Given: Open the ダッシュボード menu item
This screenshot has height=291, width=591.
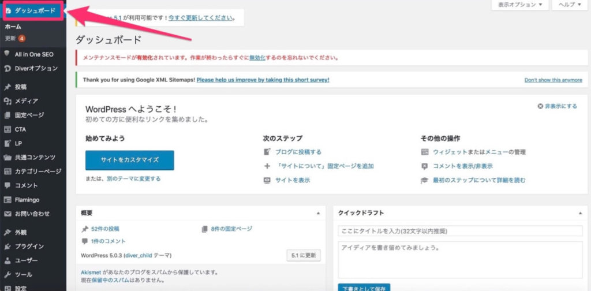Looking at the screenshot, I should pyautogui.click(x=33, y=10).
